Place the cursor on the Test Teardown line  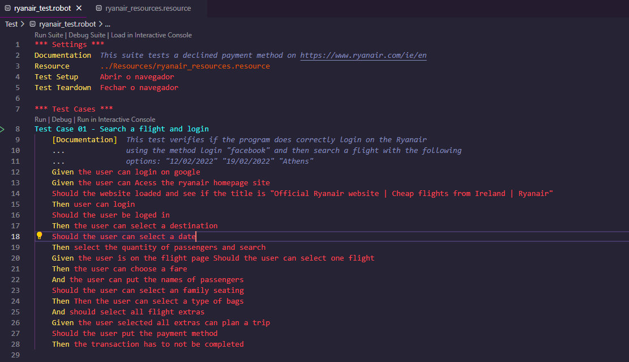pyautogui.click(x=113, y=87)
